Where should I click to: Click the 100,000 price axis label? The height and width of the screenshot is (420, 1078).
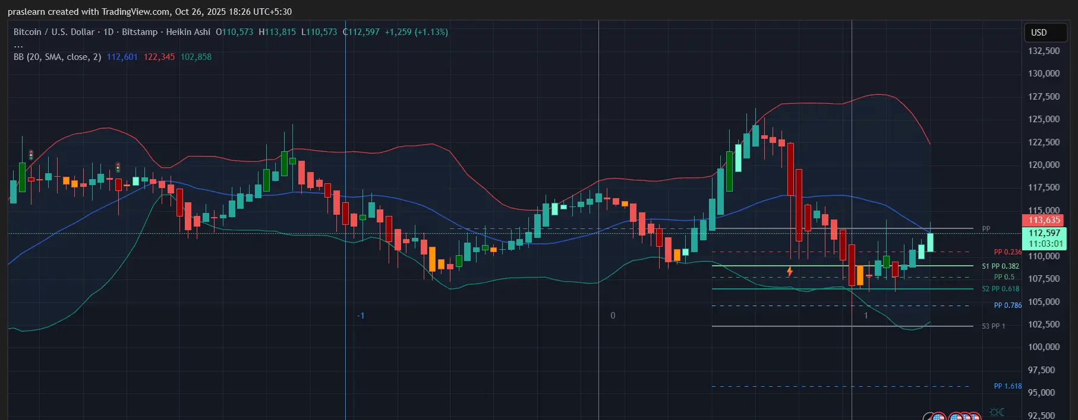tap(1044, 347)
